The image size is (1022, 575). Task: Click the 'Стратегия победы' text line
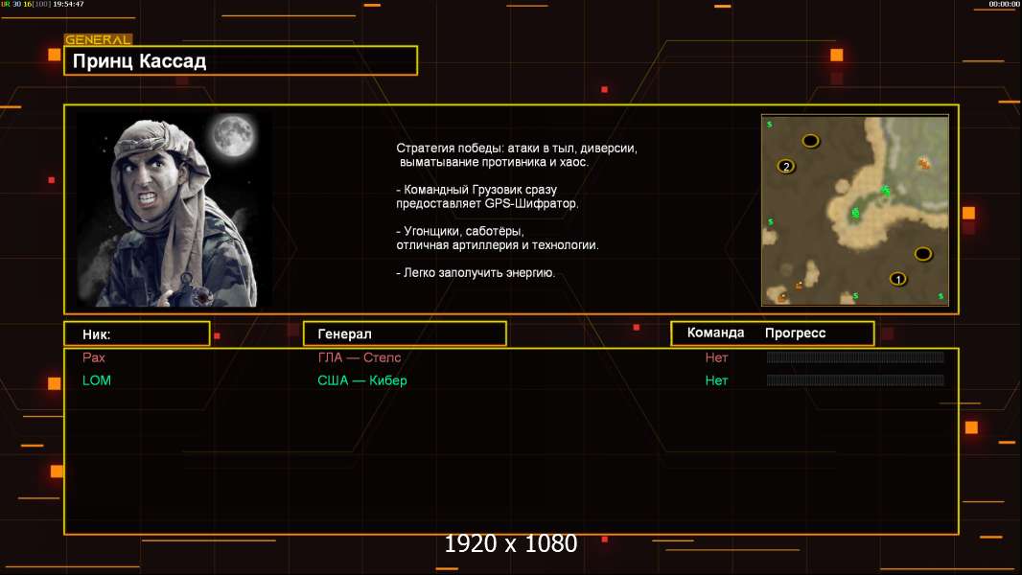[517, 149]
